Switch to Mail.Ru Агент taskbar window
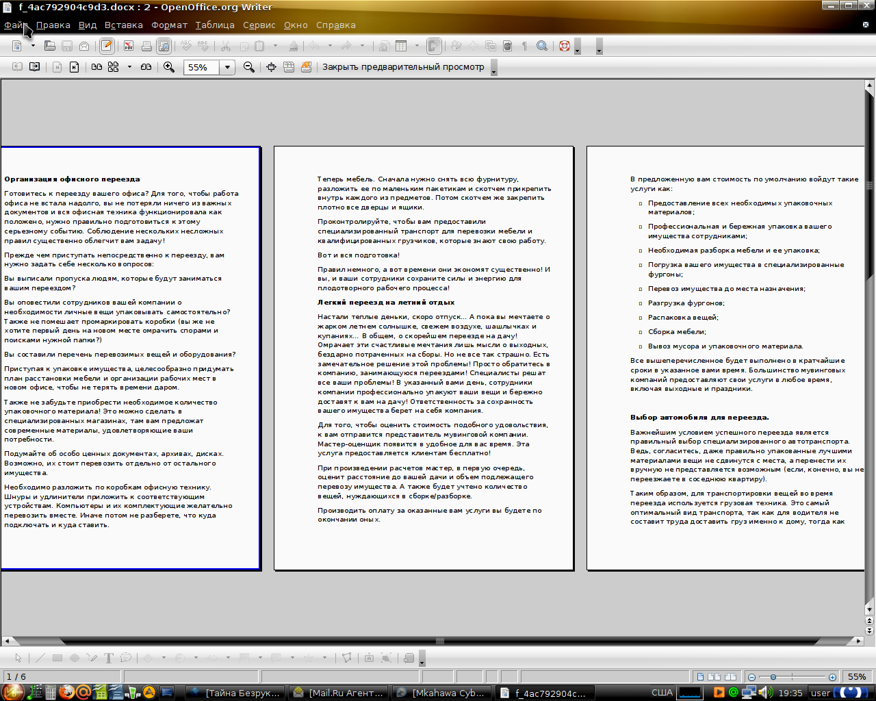This screenshot has height=701, width=876. click(x=339, y=693)
